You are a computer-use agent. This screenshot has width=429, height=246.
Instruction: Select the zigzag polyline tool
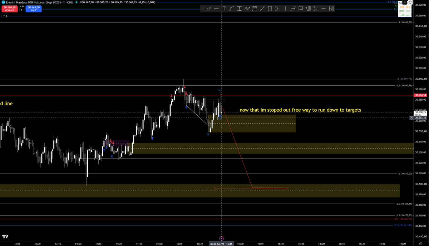(247, 9)
